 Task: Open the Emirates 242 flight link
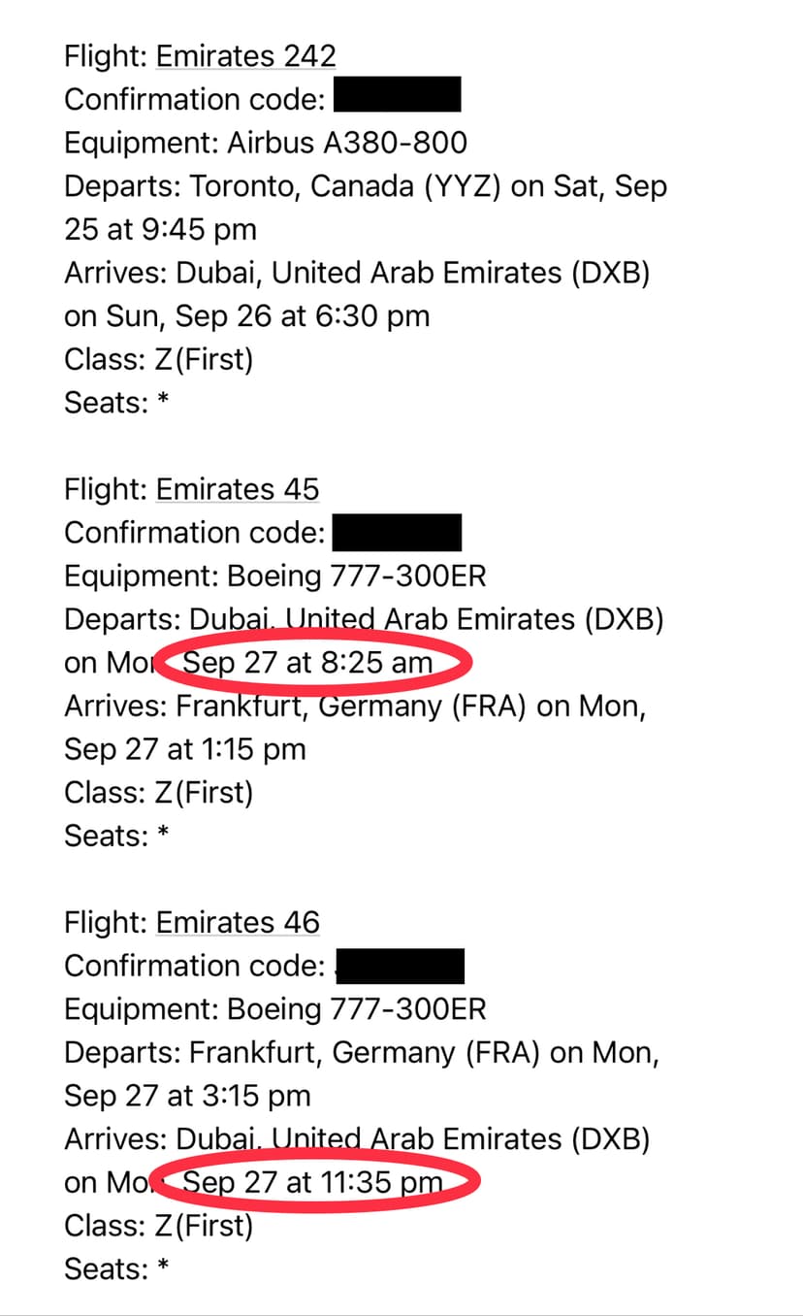click(245, 56)
